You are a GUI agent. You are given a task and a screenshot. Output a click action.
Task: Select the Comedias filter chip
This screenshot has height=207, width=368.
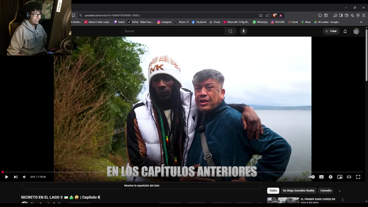[326, 191]
